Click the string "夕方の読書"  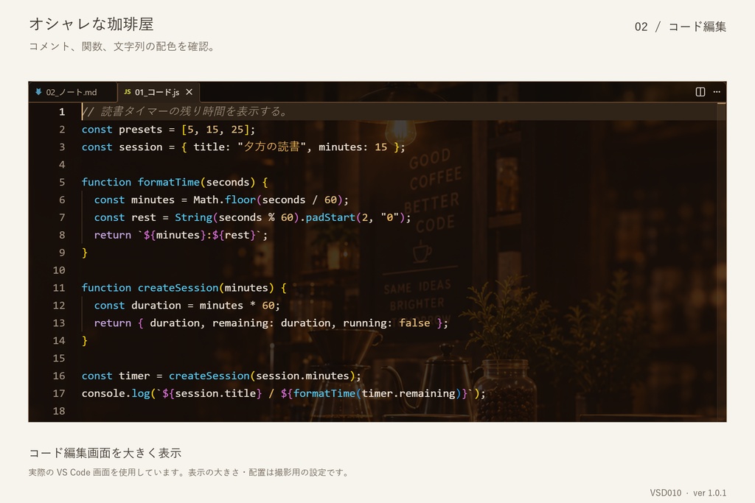coord(271,147)
